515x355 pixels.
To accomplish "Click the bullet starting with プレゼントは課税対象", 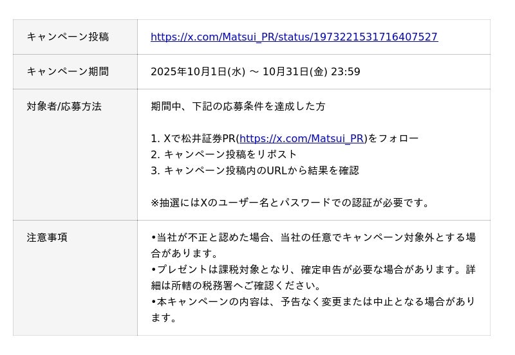I will coord(313,270).
